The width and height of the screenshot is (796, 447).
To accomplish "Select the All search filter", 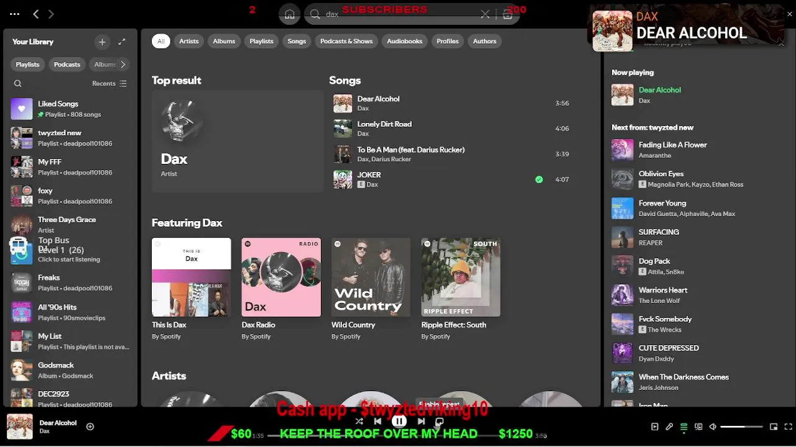I will (160, 41).
